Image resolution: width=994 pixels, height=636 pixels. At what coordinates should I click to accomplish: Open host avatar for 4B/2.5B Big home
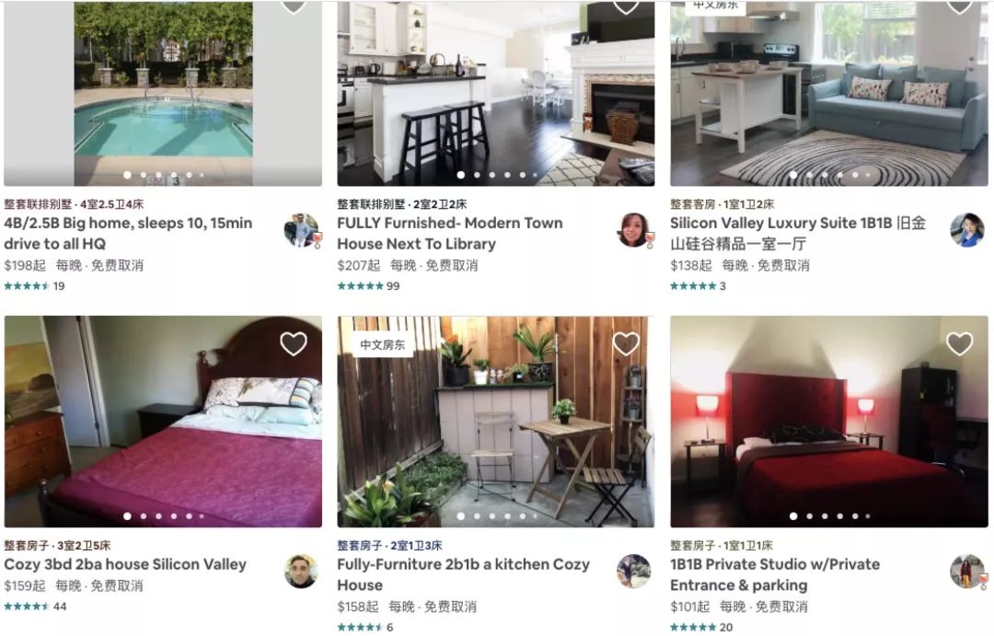point(302,230)
